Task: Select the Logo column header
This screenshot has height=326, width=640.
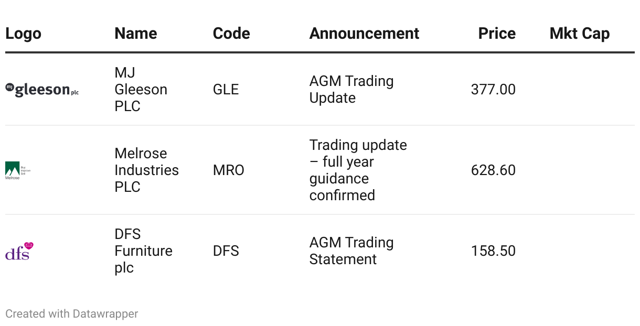Action: pos(23,34)
